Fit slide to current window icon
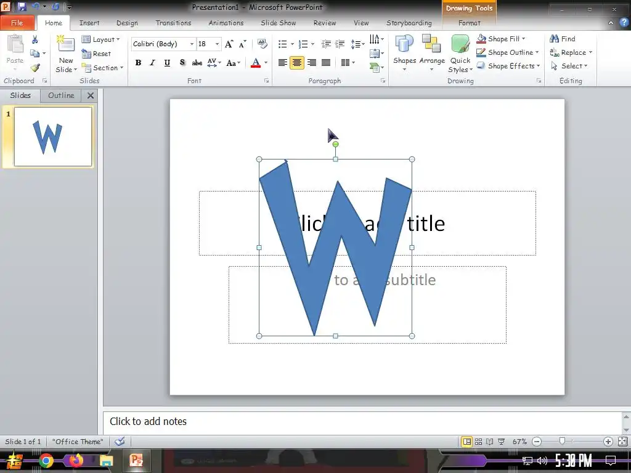Screen dimensions: 631x473 622,442
